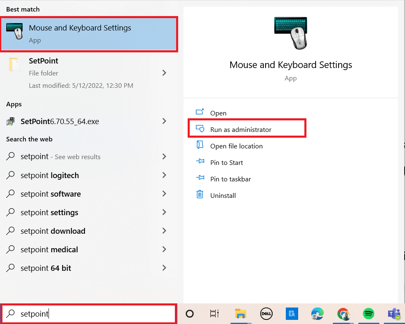Choose Pin to Start
The image size is (405, 324).
pyautogui.click(x=226, y=163)
